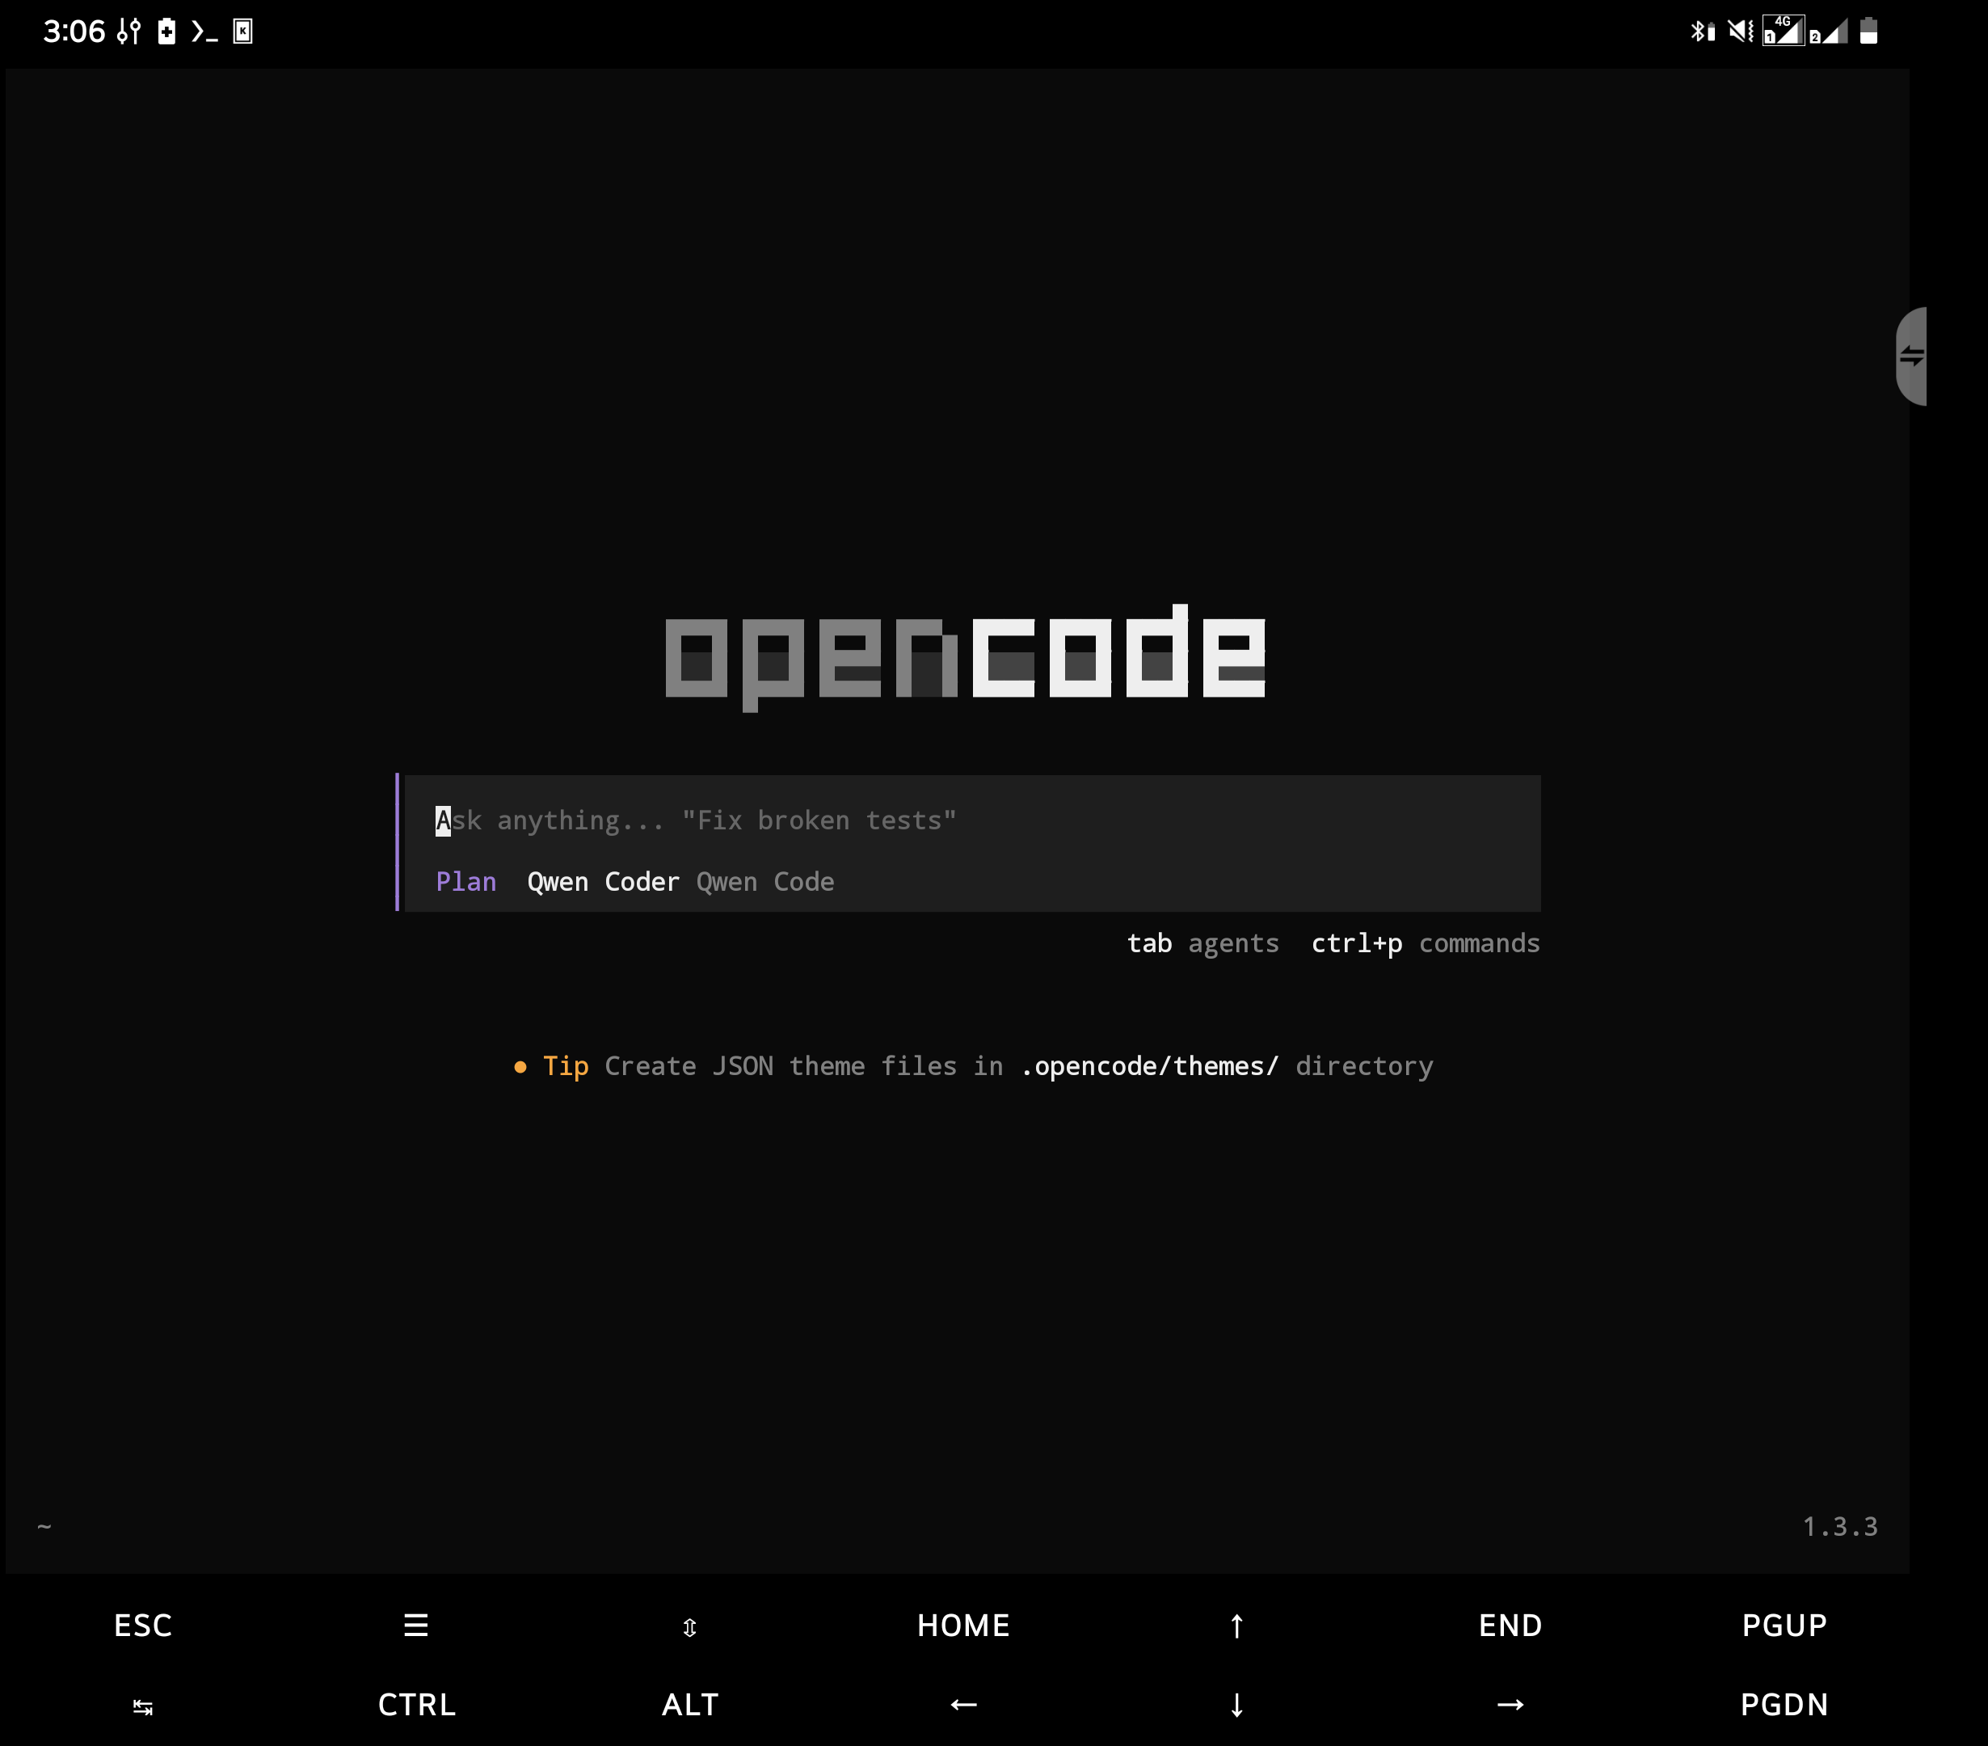This screenshot has width=1988, height=1746.
Task: Tap the PGDN key
Action: pyautogui.click(x=1784, y=1705)
